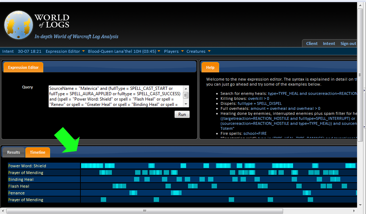Open the Creatures dropdown menu
Image resolution: width=366 pixels, height=214 pixels.
(x=198, y=51)
